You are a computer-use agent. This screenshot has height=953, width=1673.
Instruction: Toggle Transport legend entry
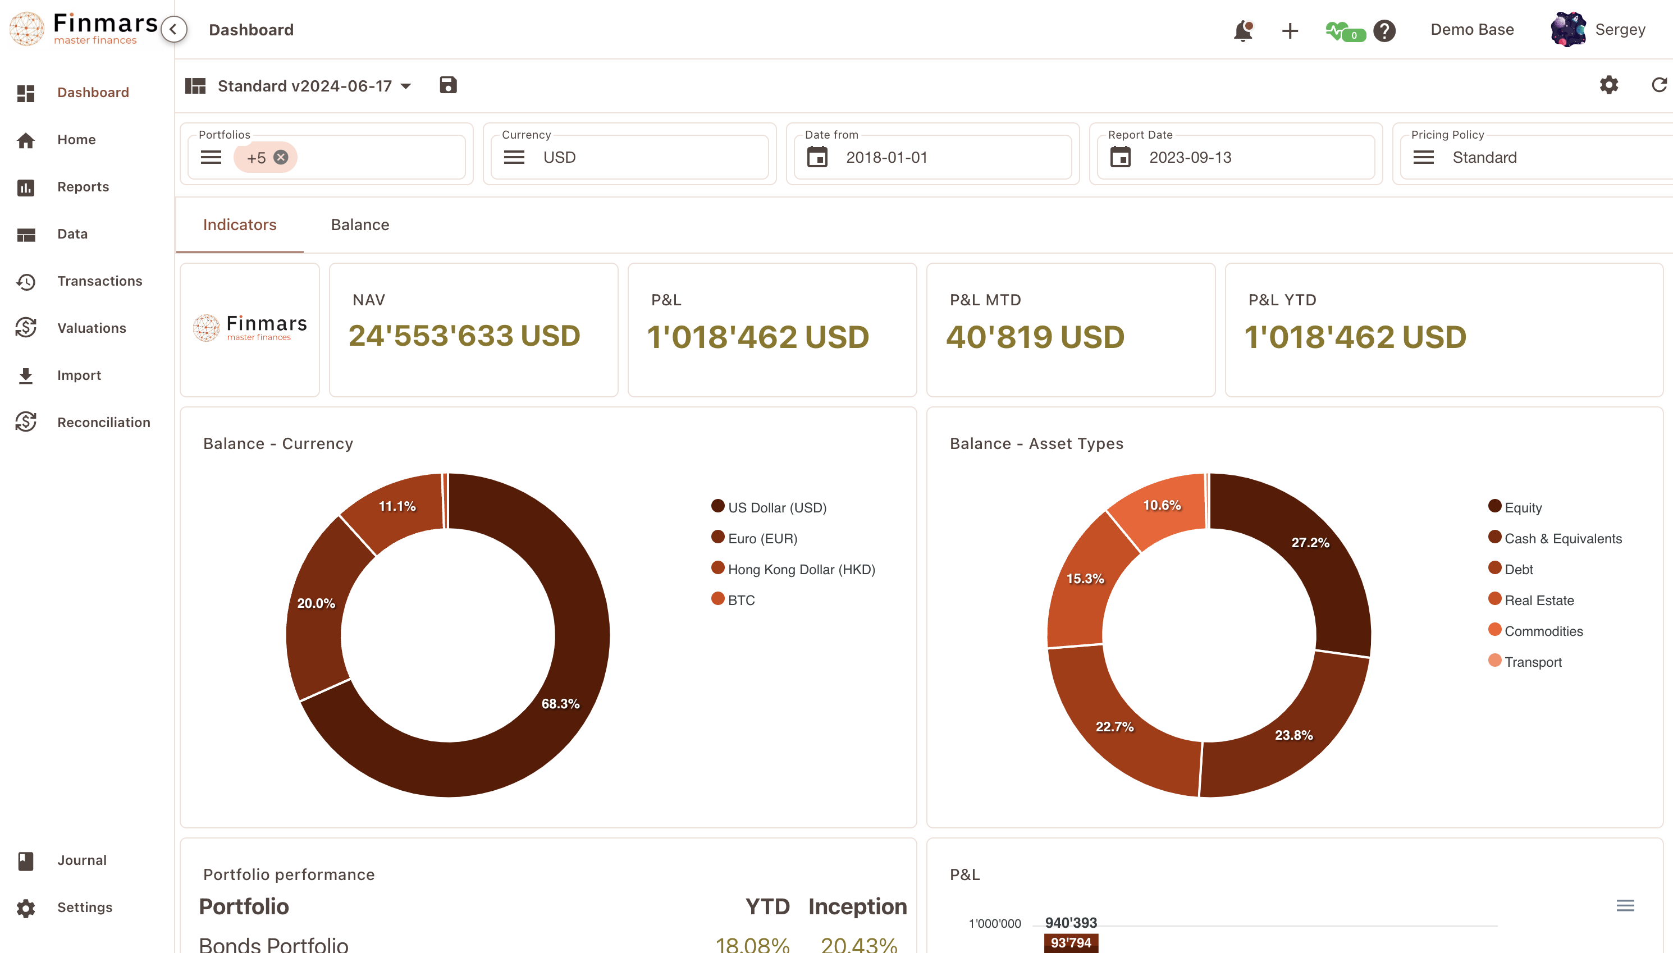tap(1524, 661)
